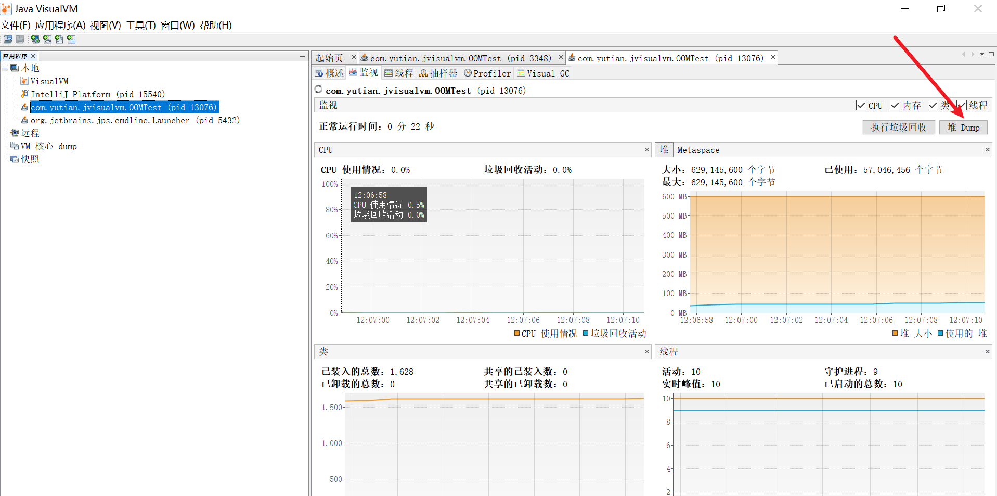This screenshot has height=496, width=997.
Task: Click the Add Application Snapshot toolbar icon
Action: pyautogui.click(x=71, y=40)
